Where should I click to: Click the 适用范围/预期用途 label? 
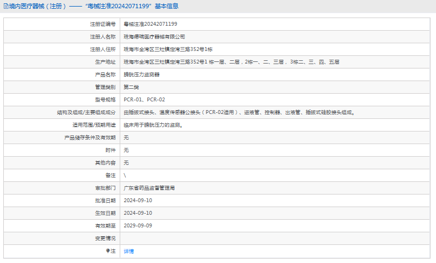click(x=94, y=125)
